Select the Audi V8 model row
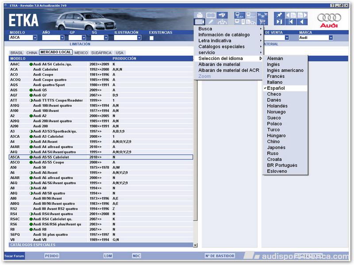 coord(101,240)
